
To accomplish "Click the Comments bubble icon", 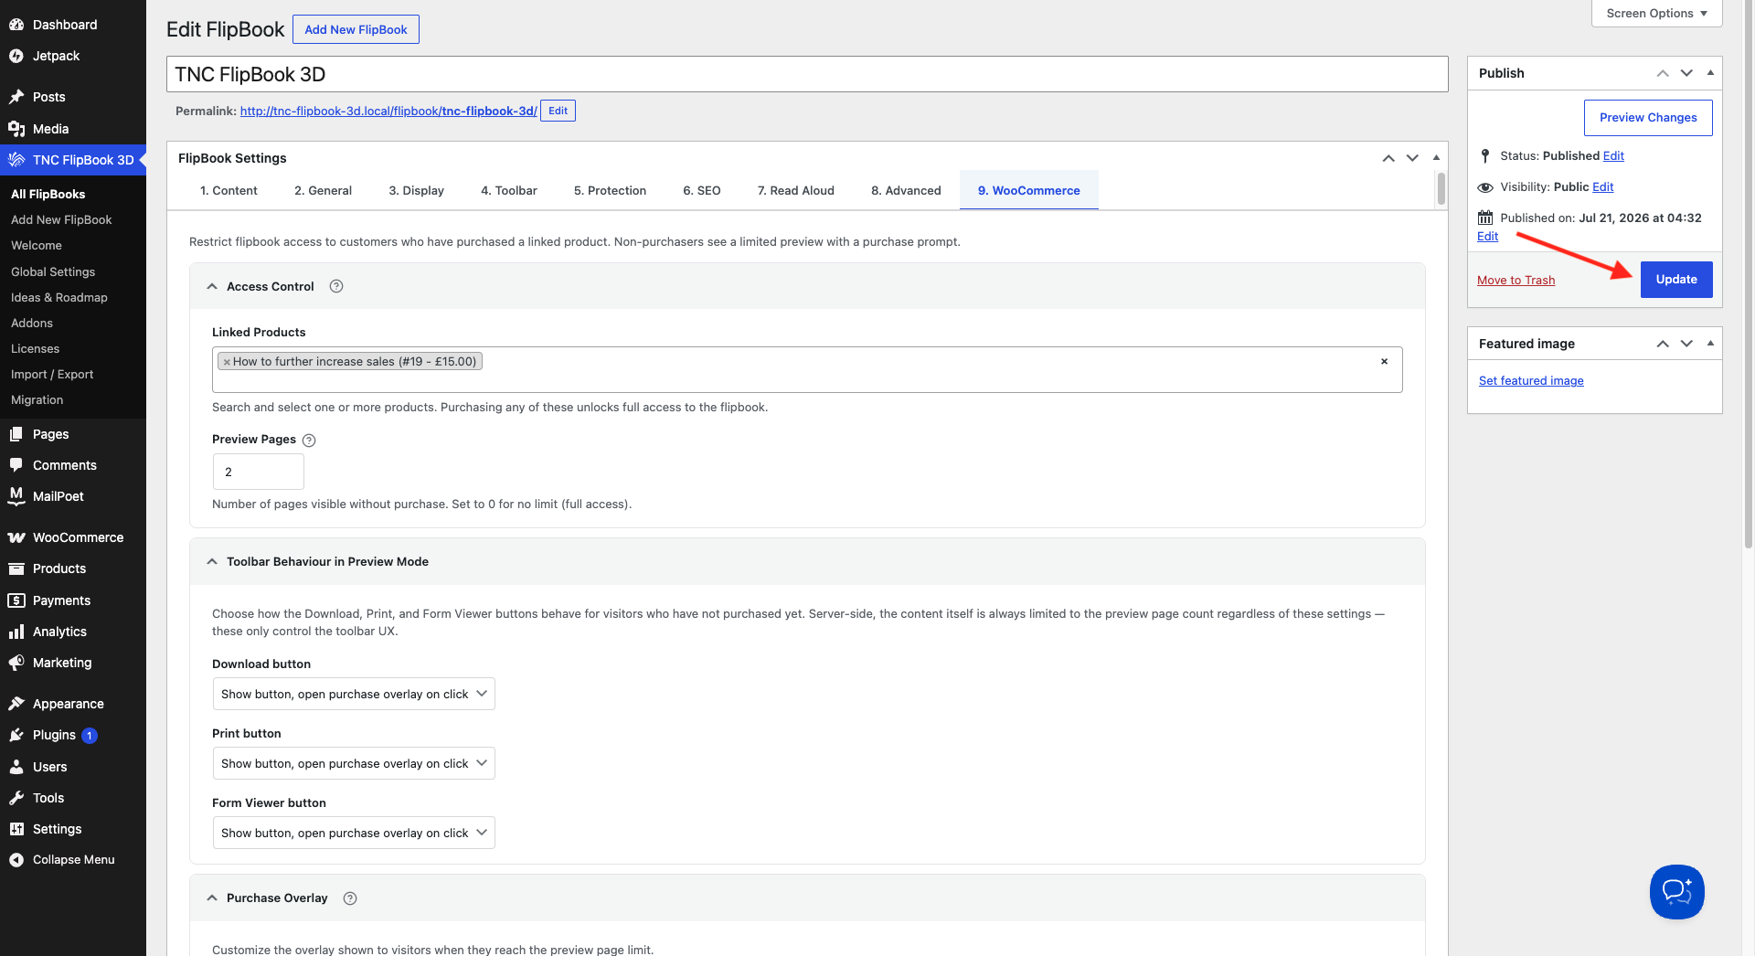I will coord(16,465).
